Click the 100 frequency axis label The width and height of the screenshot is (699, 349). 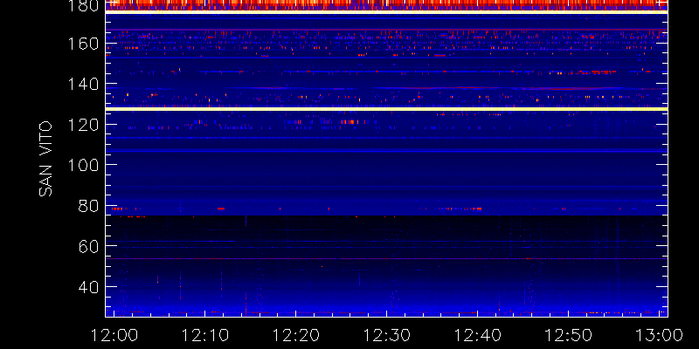(83, 165)
